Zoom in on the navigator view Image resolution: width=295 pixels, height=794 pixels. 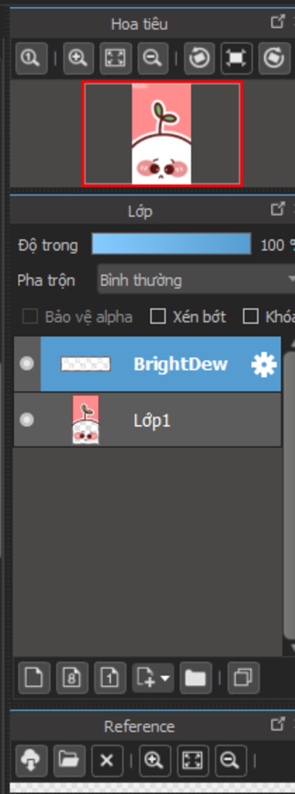click(78, 58)
